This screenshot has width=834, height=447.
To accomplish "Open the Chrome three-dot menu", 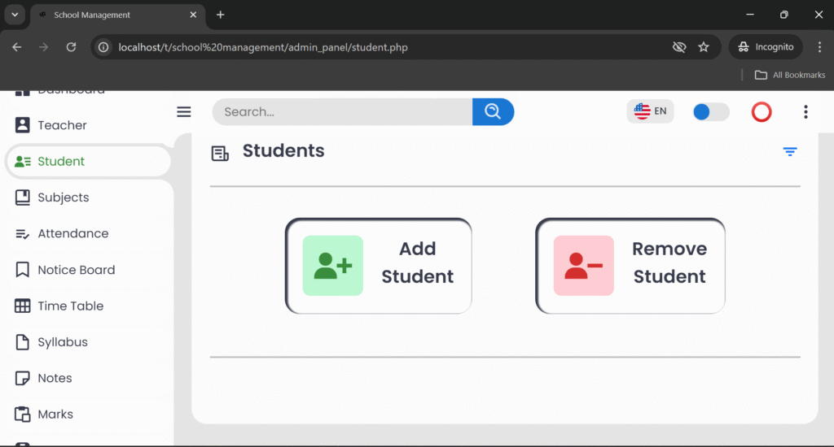I will click(x=819, y=47).
